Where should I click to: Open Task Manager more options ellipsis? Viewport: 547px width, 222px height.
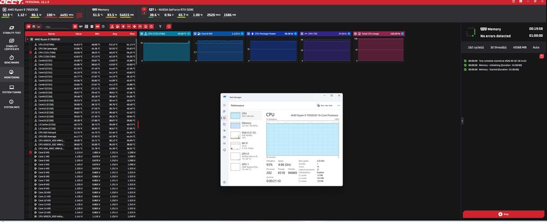pyautogui.click(x=339, y=105)
